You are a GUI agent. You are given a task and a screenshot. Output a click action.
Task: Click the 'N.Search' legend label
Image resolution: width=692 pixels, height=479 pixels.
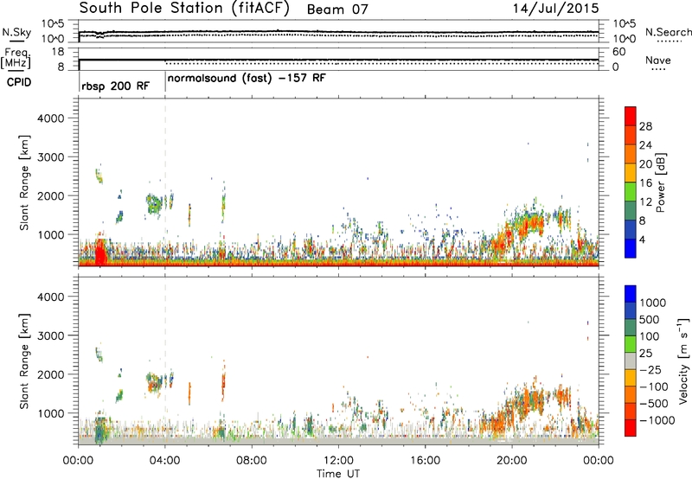[668, 32]
